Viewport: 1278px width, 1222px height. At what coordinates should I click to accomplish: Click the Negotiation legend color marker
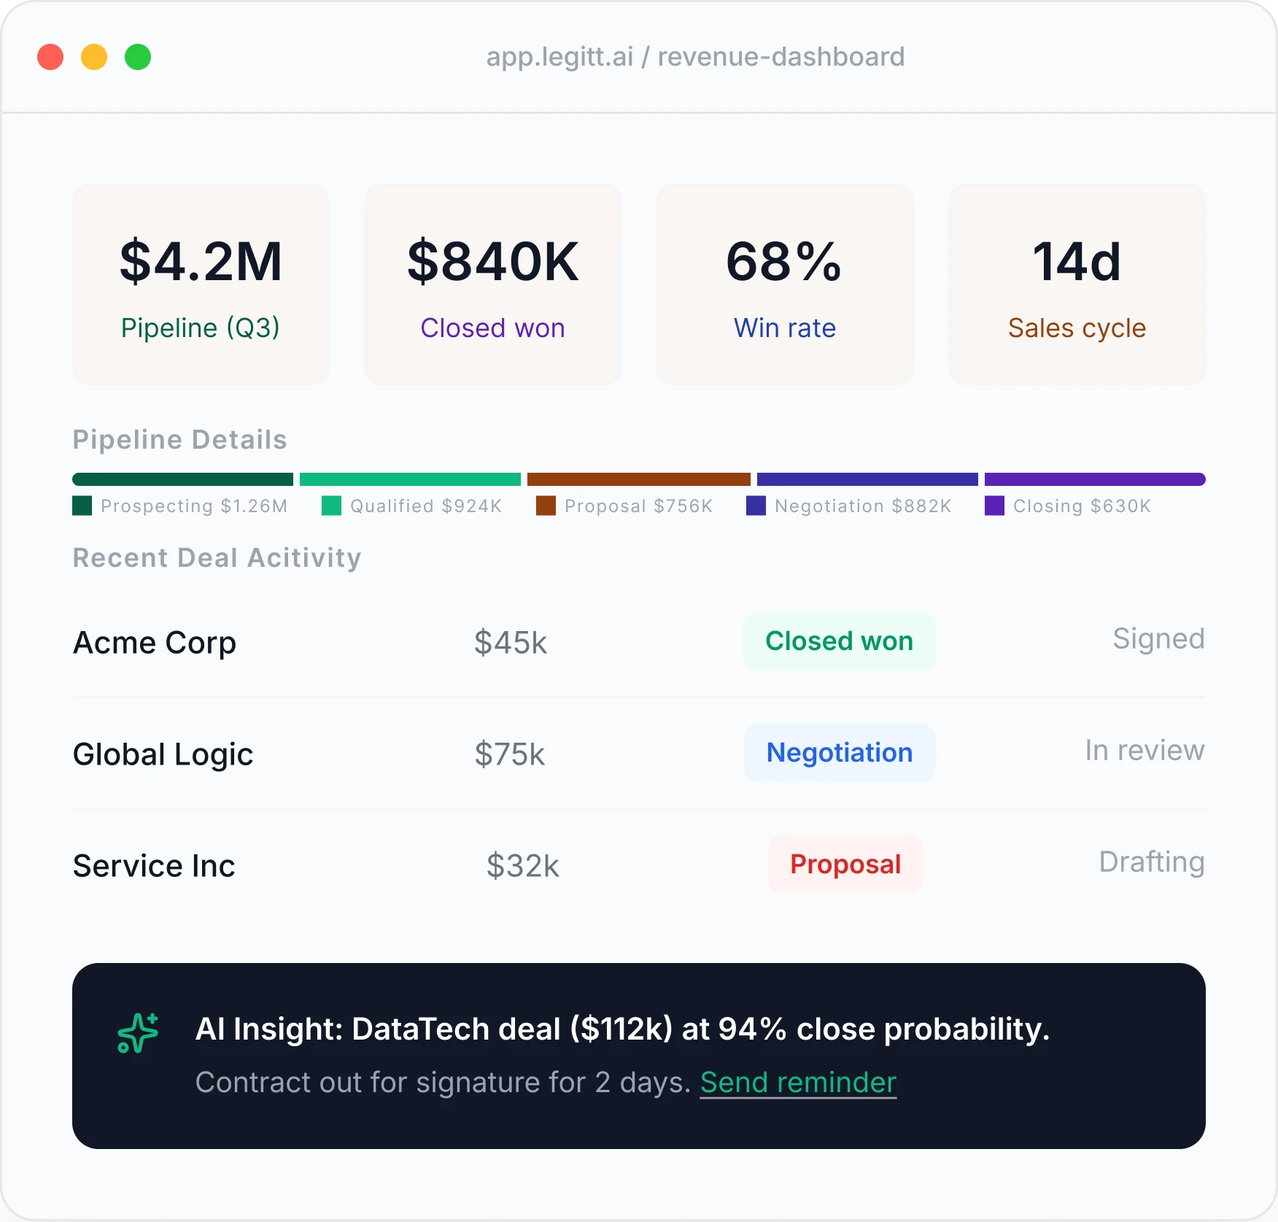point(755,506)
